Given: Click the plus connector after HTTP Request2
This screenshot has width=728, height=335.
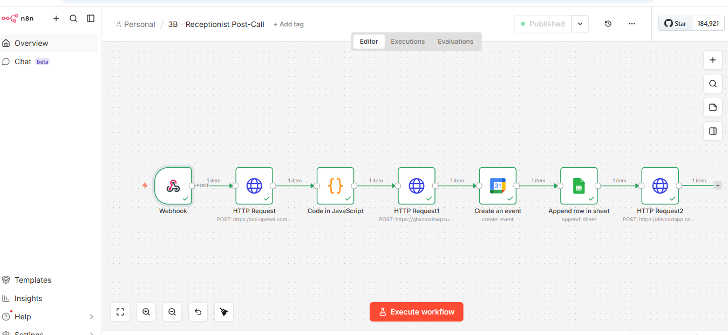Looking at the screenshot, I should [x=717, y=186].
